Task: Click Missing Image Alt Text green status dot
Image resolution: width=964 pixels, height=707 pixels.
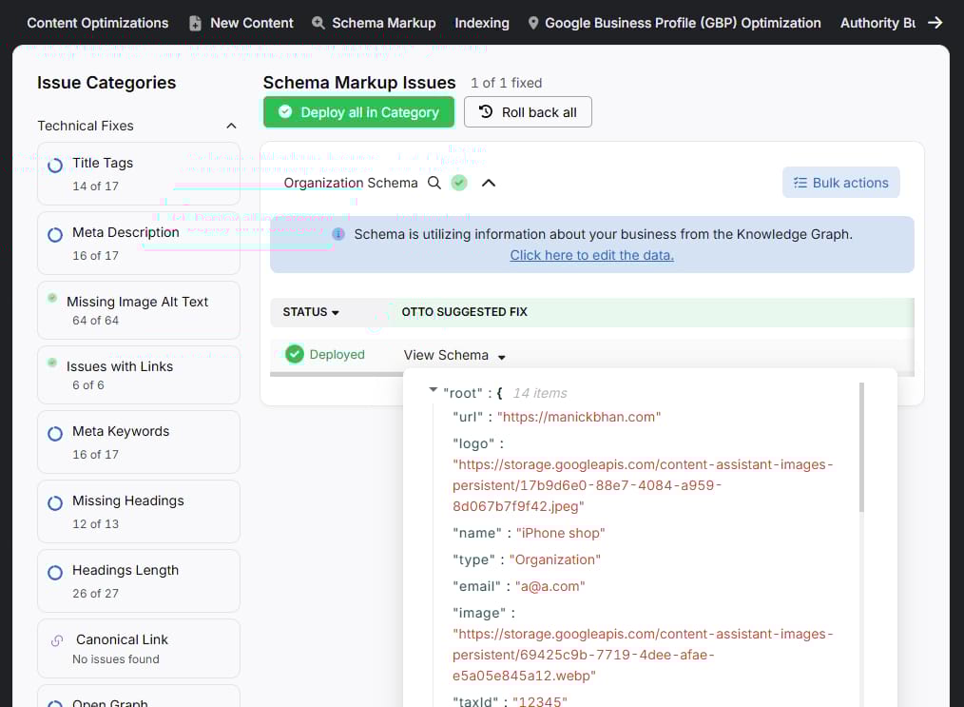Action: (52, 298)
